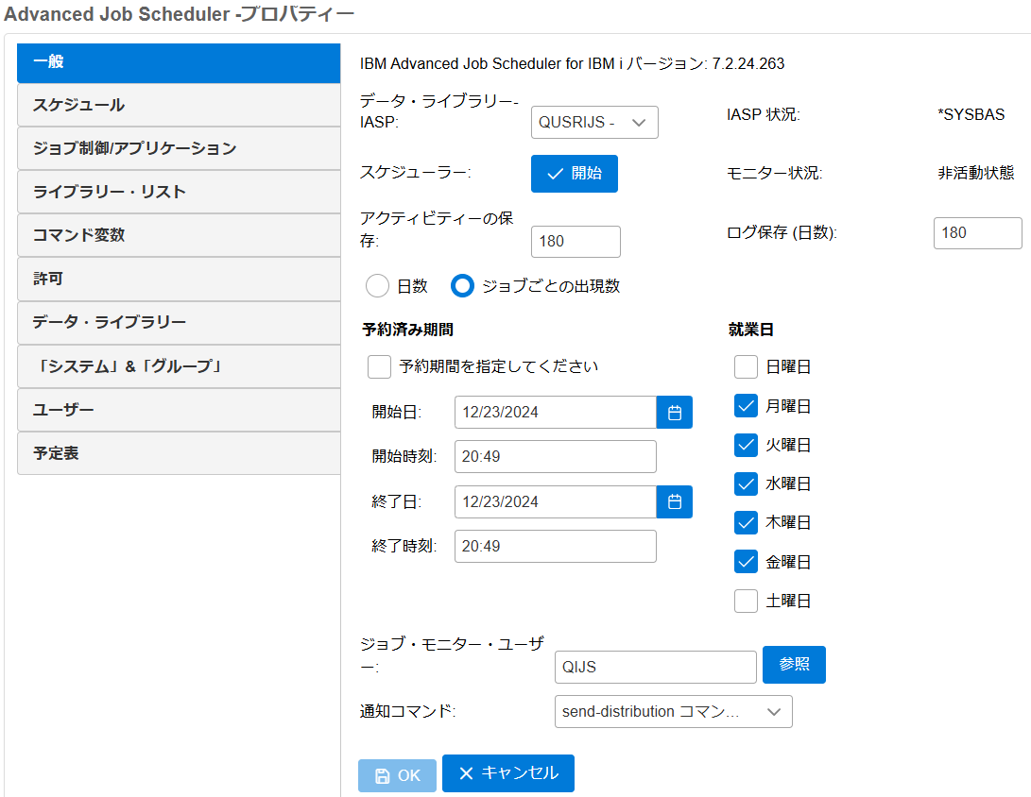Select the 日数 radio button
This screenshot has width=1031, height=797.
[x=377, y=286]
